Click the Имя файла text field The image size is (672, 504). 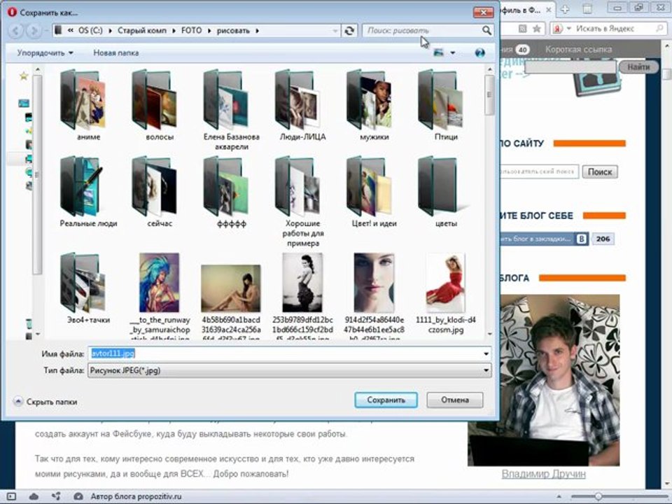pyautogui.click(x=285, y=353)
